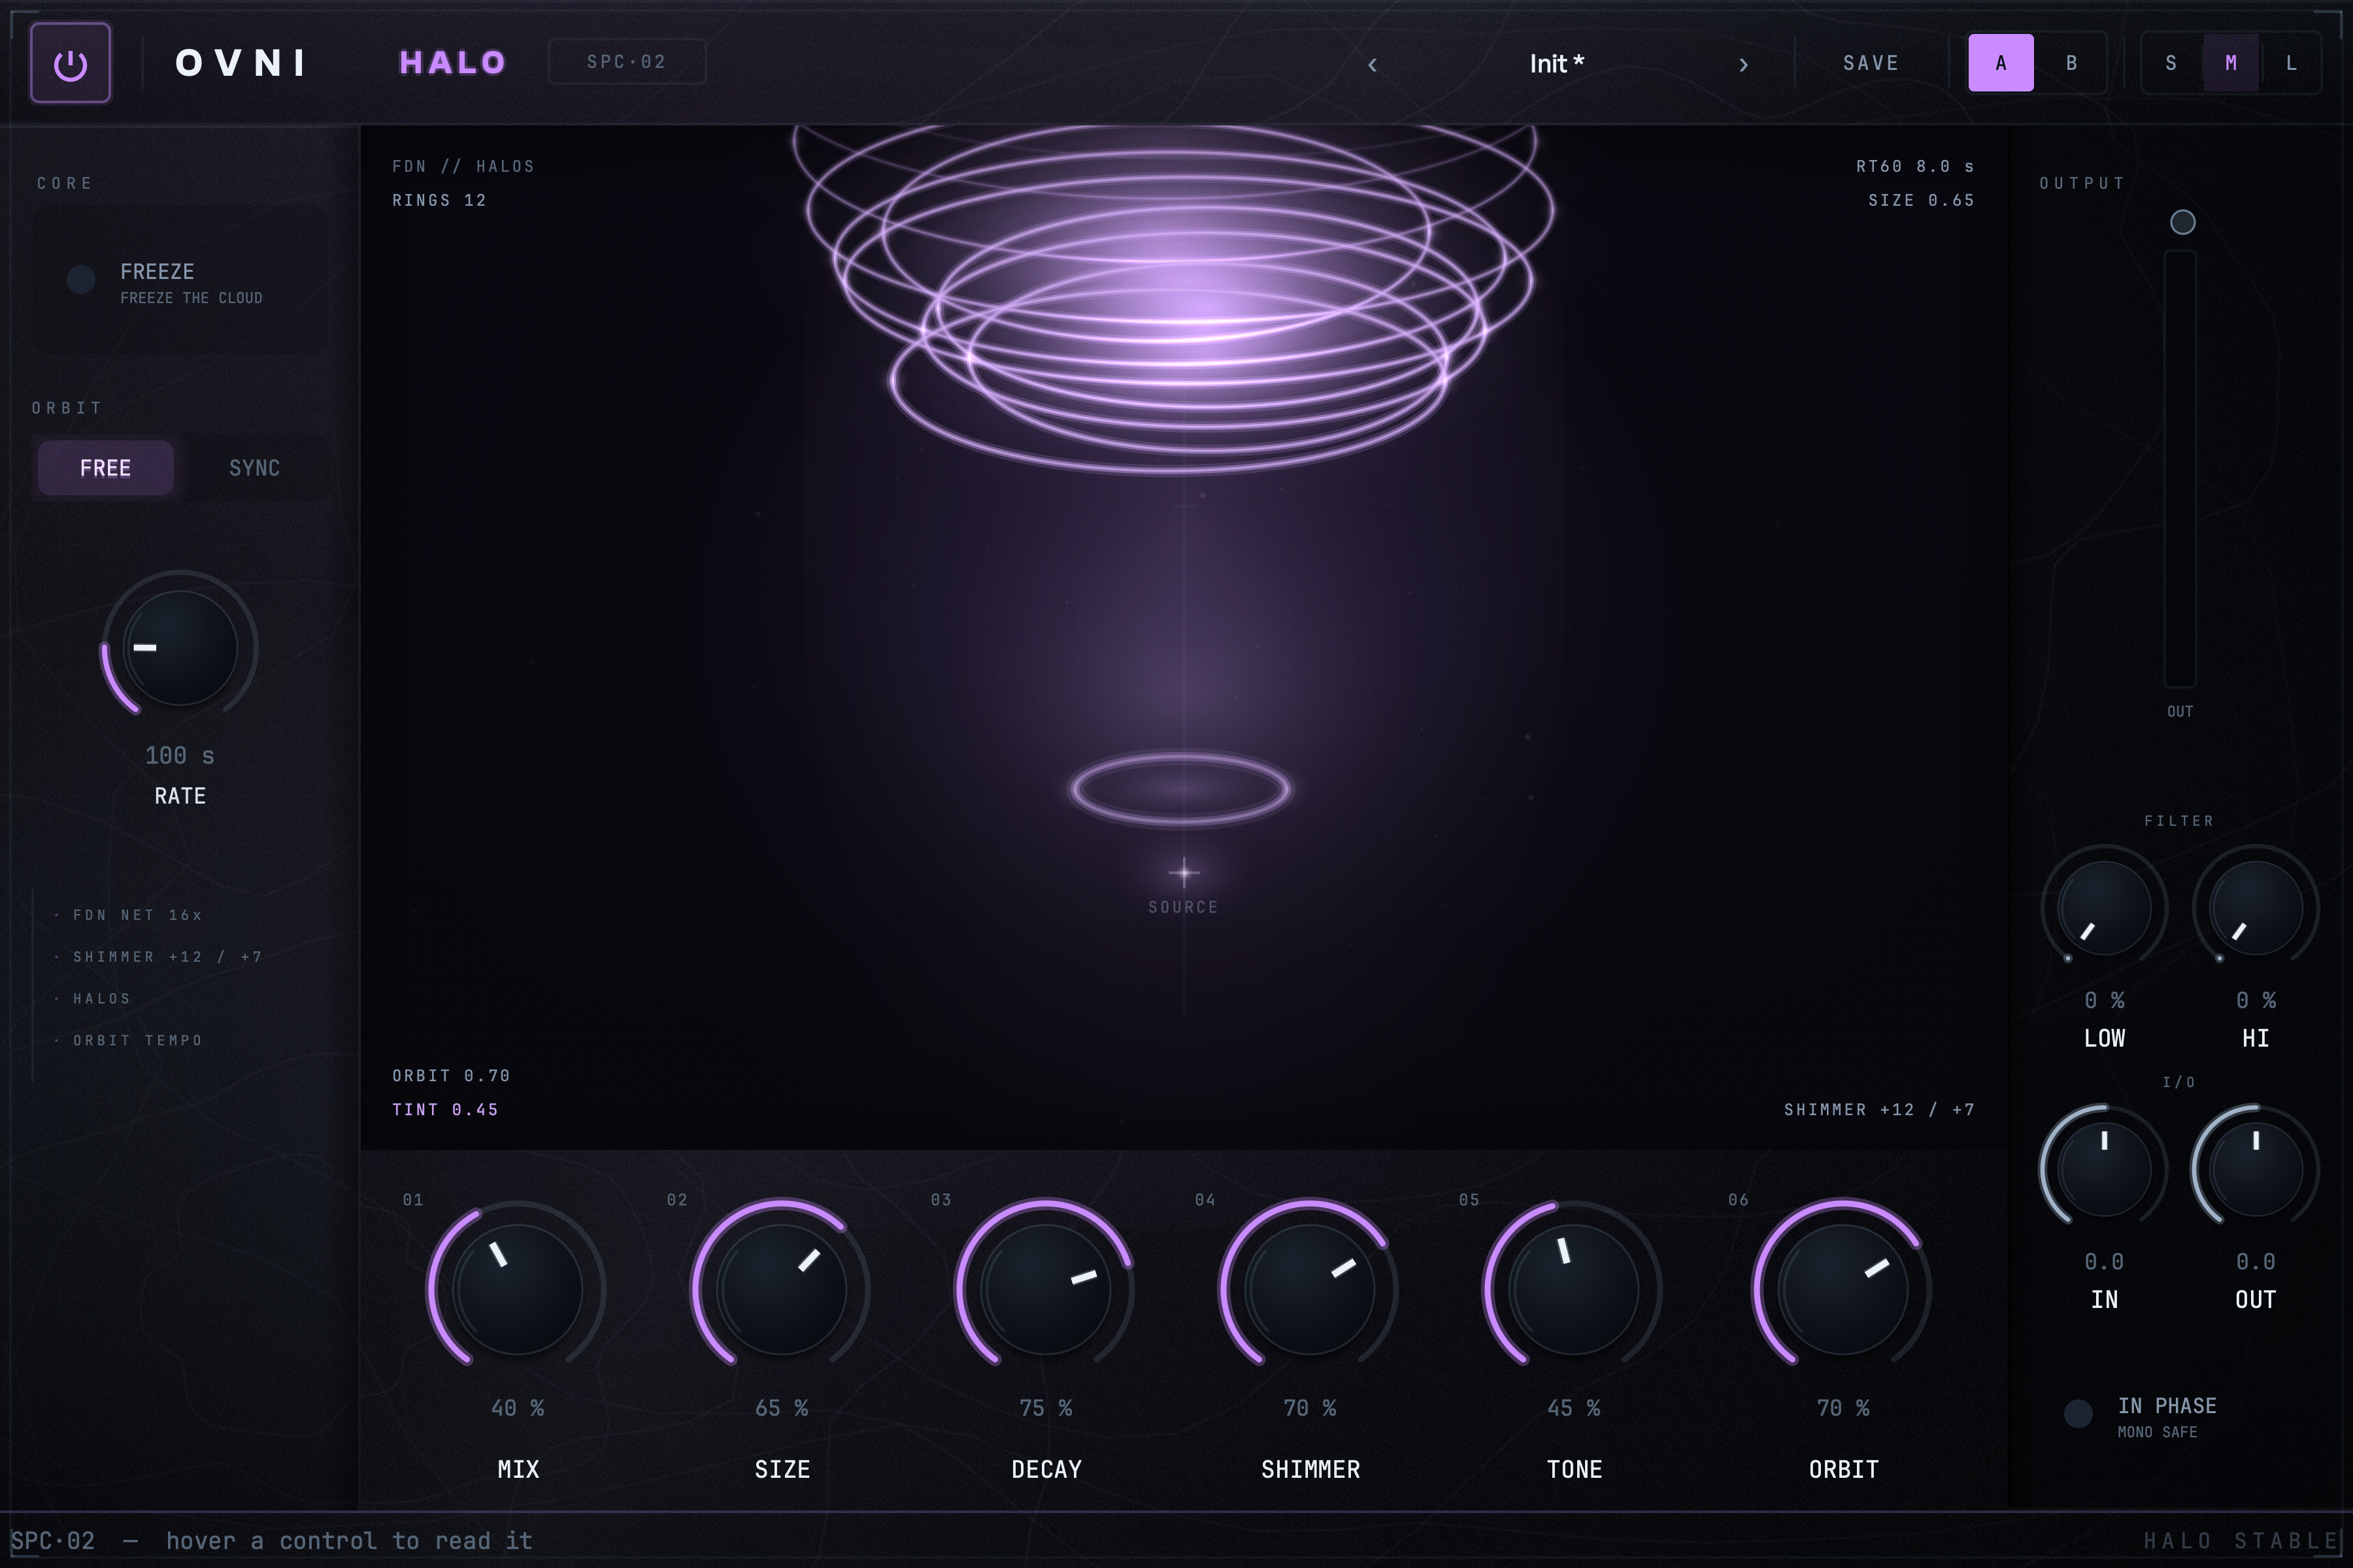Set interface size to M
This screenshot has height=1568, width=2353.
[x=2231, y=63]
